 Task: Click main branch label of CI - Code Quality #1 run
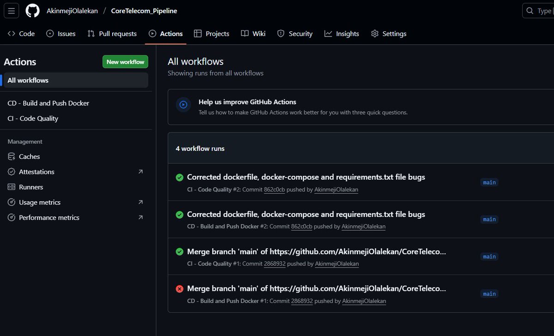[489, 257]
